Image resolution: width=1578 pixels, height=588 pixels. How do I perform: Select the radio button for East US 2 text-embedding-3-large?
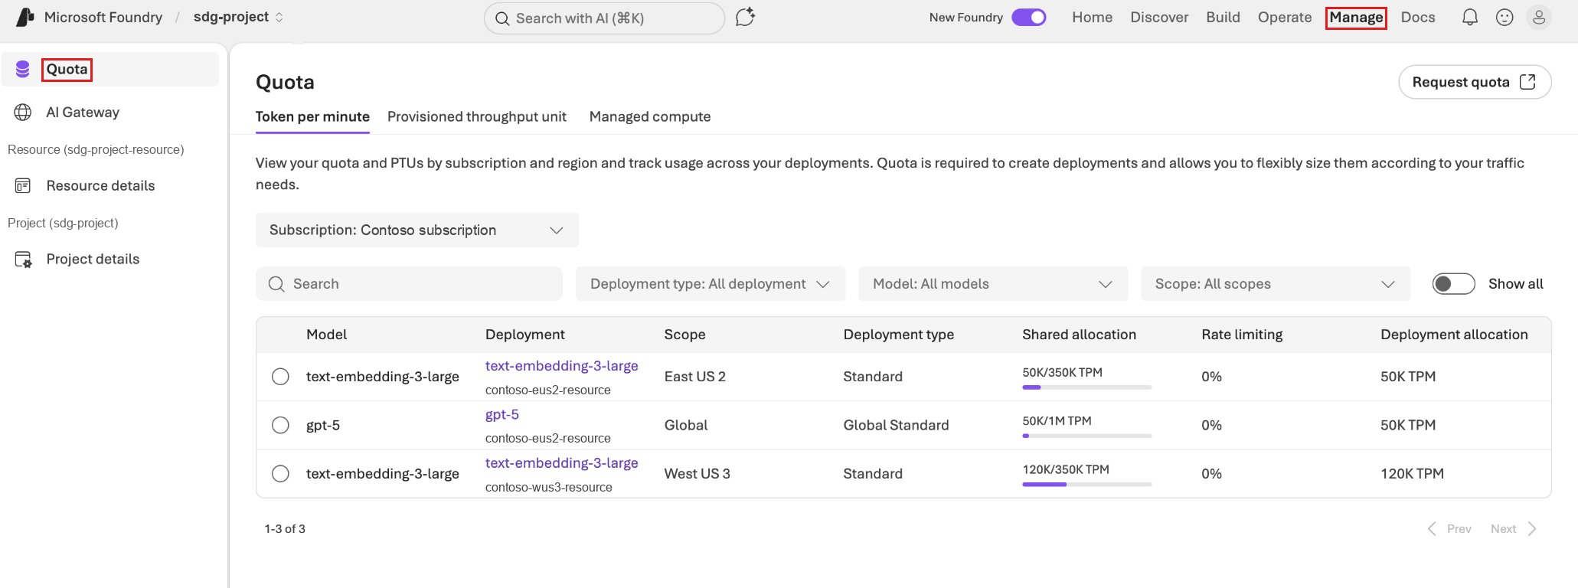coord(280,377)
